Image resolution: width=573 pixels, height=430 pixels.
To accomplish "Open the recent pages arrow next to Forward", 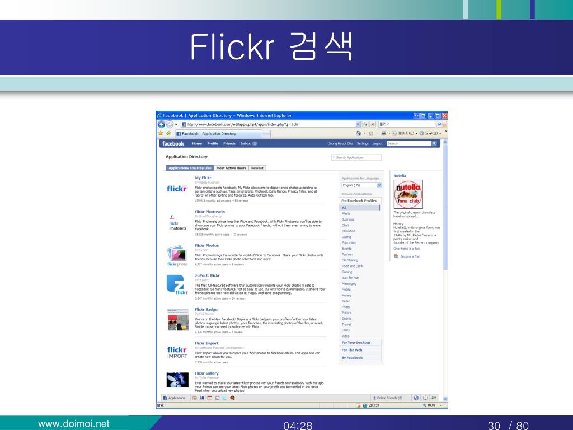I will click(x=176, y=125).
